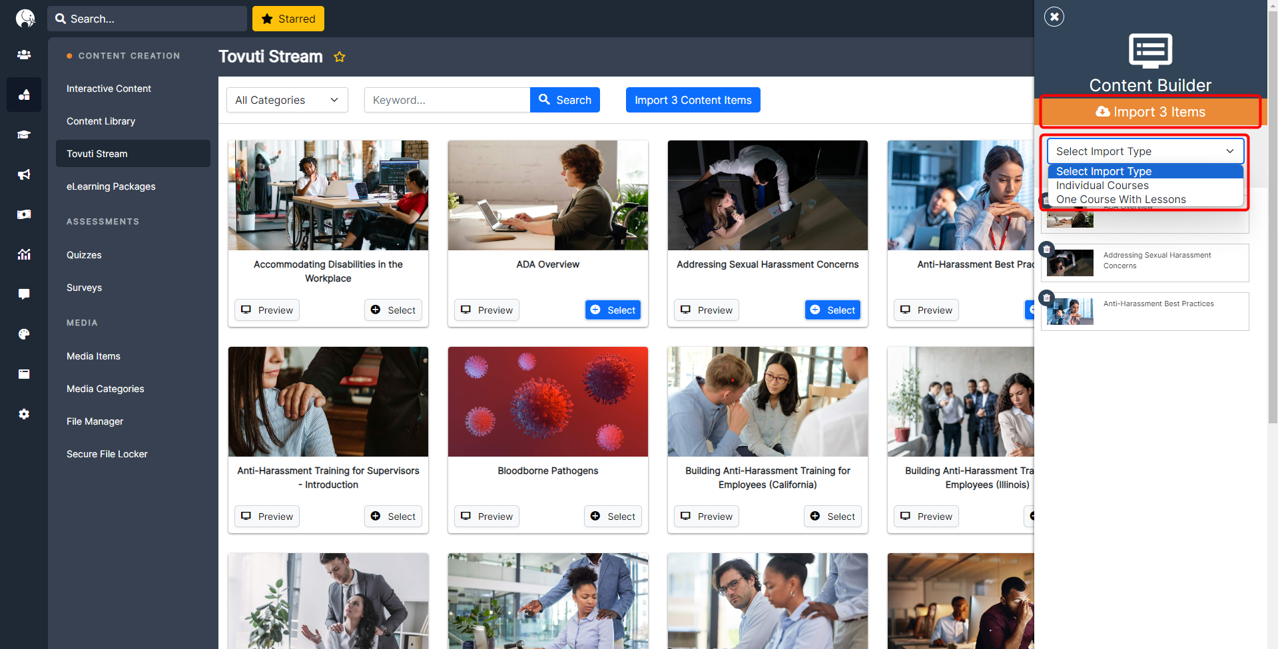Open the window layout sidebar icon
The height and width of the screenshot is (649, 1278).
pyautogui.click(x=24, y=374)
